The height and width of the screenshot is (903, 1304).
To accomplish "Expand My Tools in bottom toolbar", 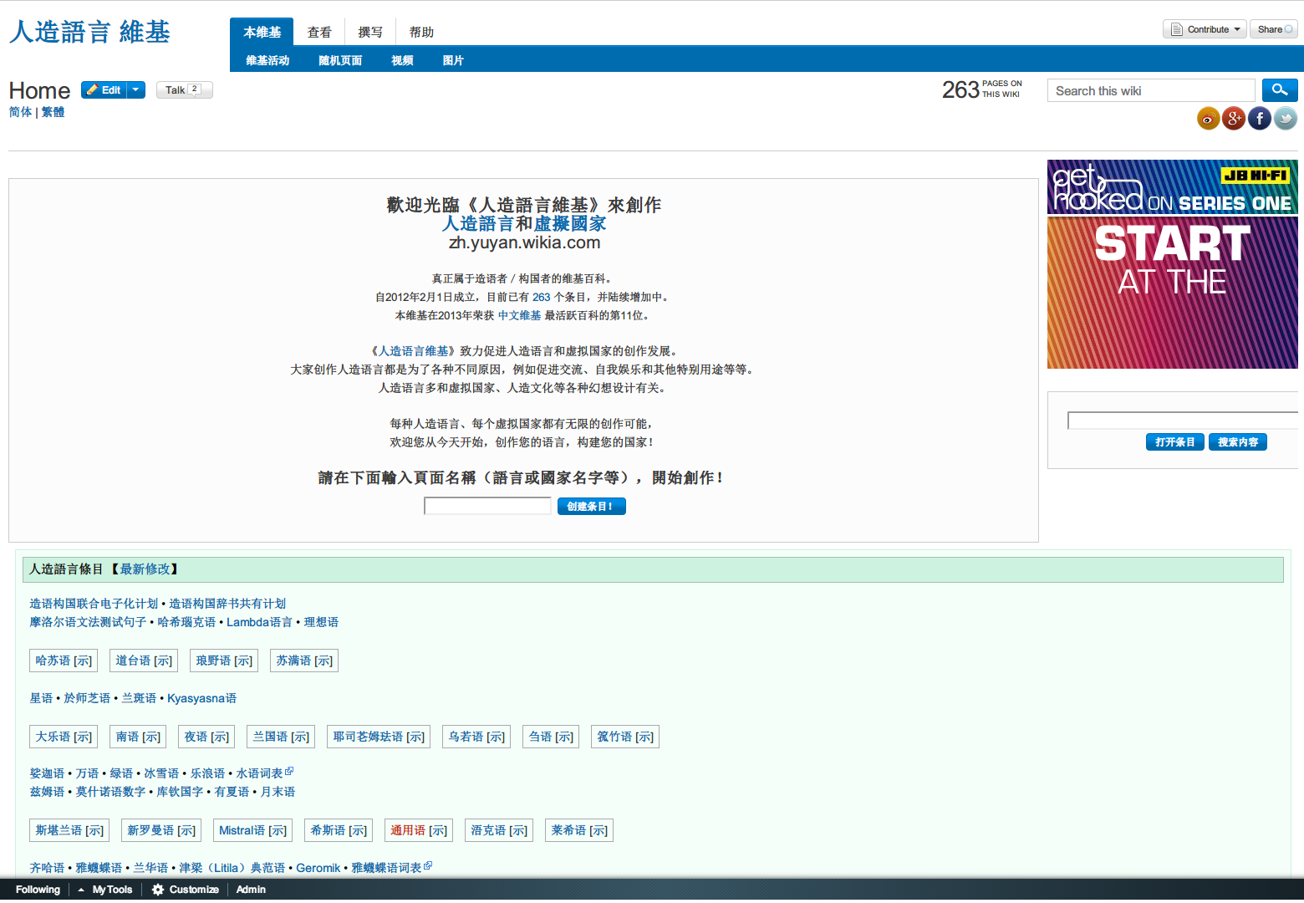I will coord(105,890).
